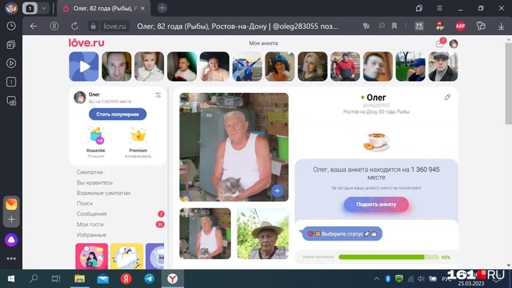Open the Моя анкета link
The width and height of the screenshot is (512, 288).
pos(264,43)
